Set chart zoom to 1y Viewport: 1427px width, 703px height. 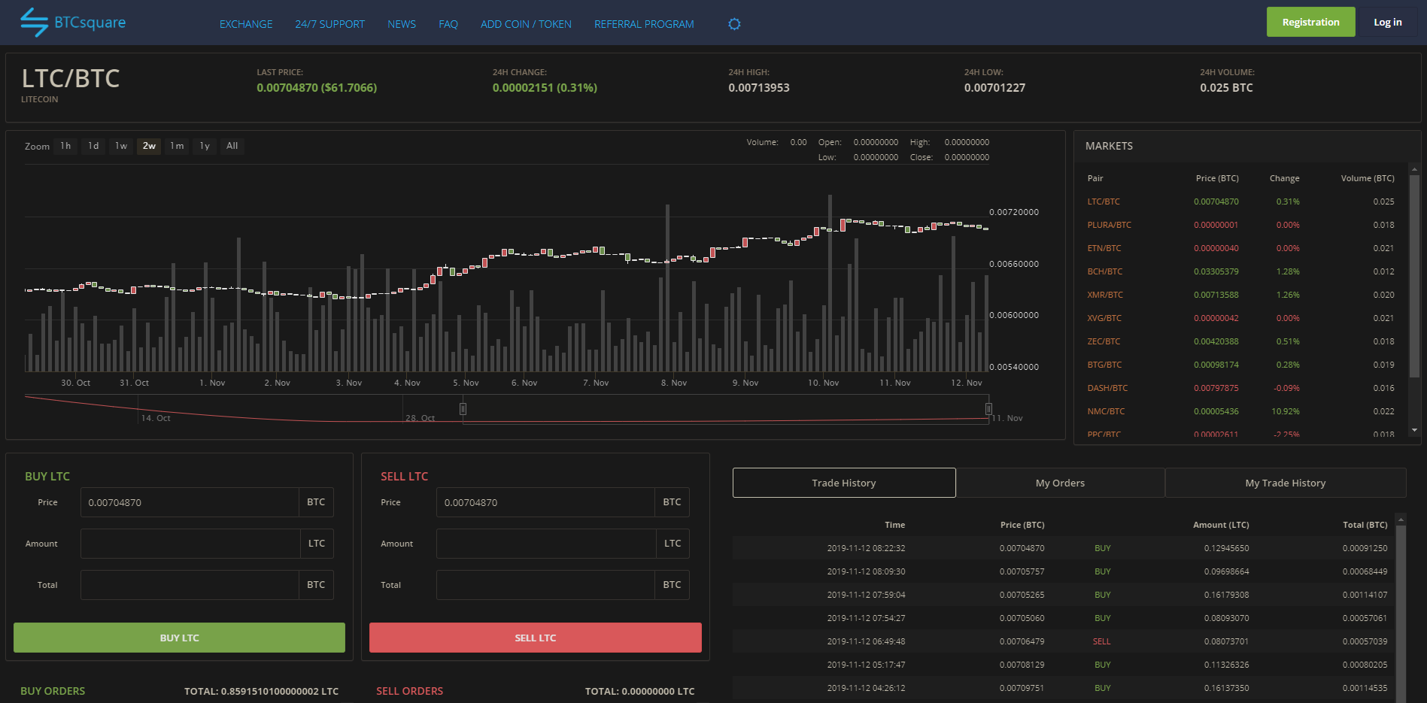[x=205, y=146]
